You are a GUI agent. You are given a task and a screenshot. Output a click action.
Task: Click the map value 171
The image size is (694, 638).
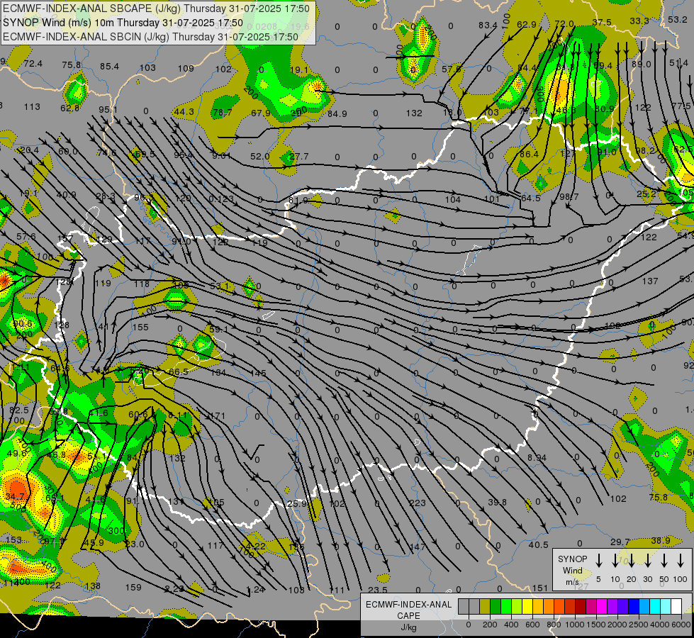(218, 415)
